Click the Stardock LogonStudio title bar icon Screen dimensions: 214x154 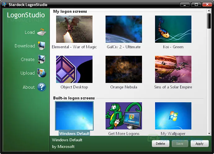click(x=4, y=5)
